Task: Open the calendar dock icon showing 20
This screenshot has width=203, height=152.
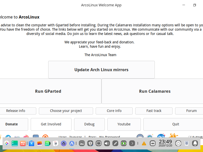Action: pyautogui.click(x=56, y=143)
